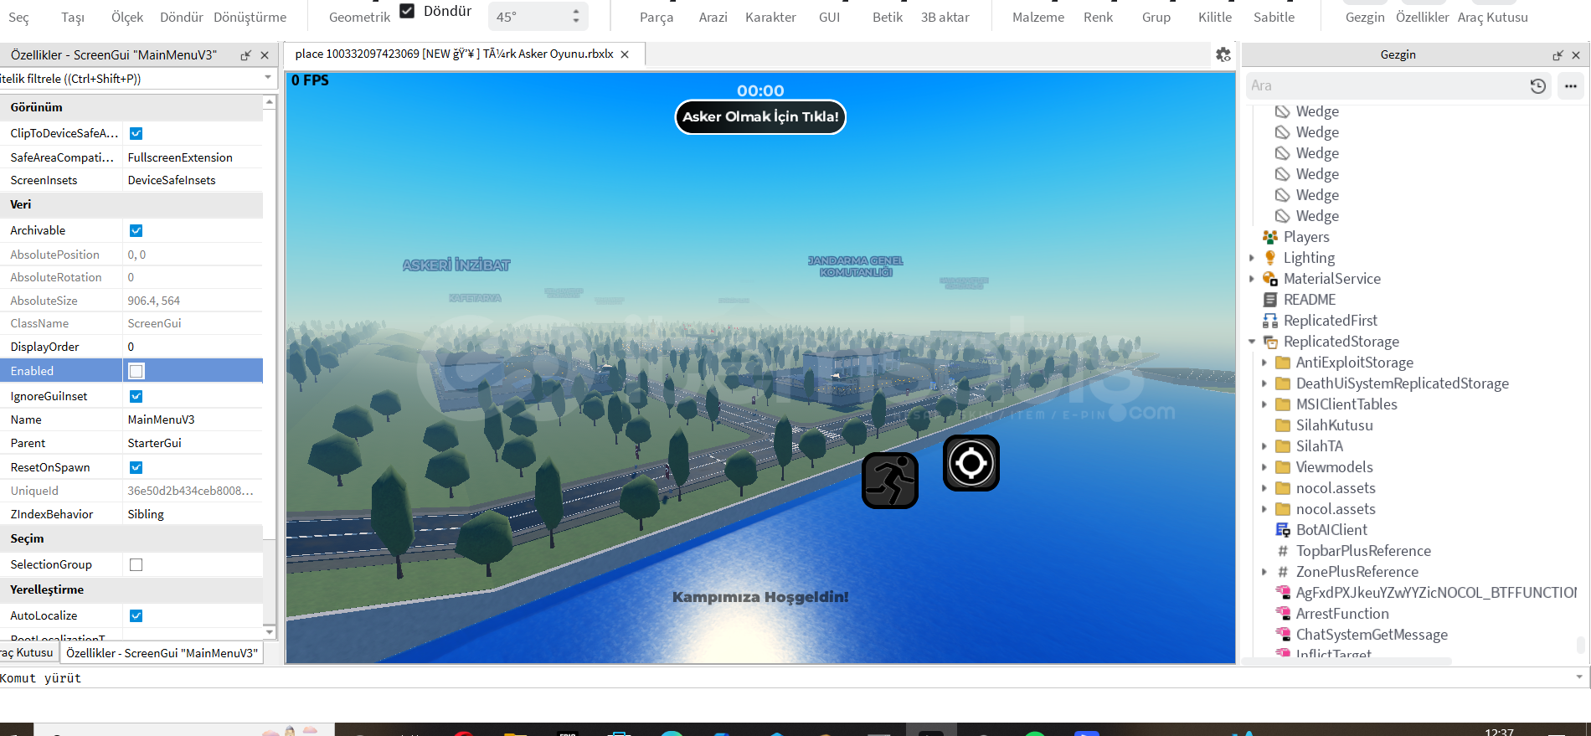Click the Malzeme toolbar button
Image resolution: width=1591 pixels, height=736 pixels.
click(x=1038, y=17)
